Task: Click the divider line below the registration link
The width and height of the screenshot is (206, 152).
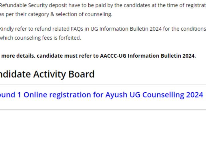Action: click(103, 110)
